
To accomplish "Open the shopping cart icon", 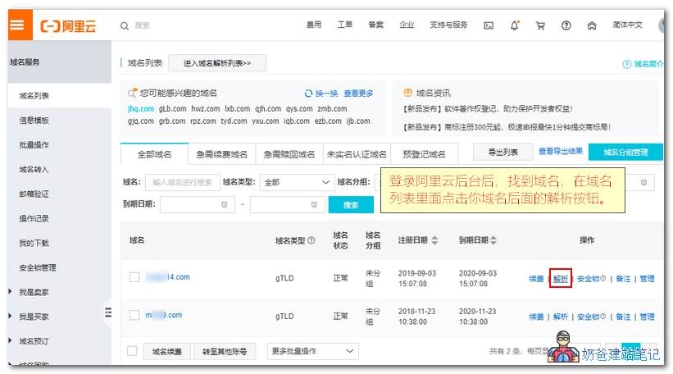I will pyautogui.click(x=540, y=25).
